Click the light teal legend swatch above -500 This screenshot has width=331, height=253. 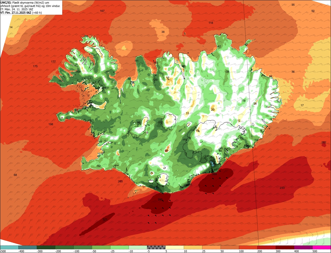click(x=9, y=247)
